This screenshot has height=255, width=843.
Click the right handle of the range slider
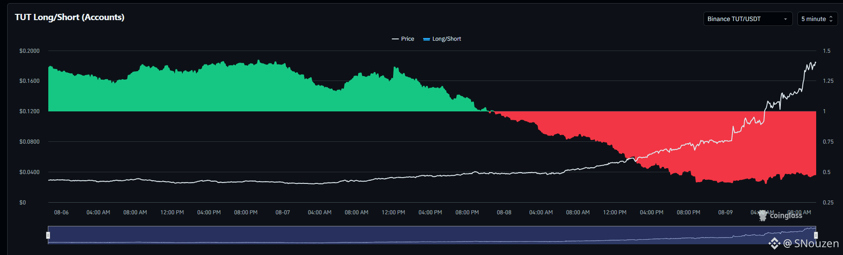816,235
